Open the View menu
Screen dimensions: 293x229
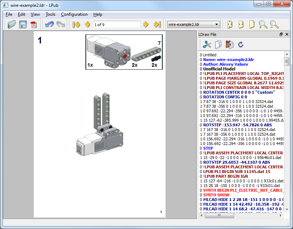tap(35, 14)
